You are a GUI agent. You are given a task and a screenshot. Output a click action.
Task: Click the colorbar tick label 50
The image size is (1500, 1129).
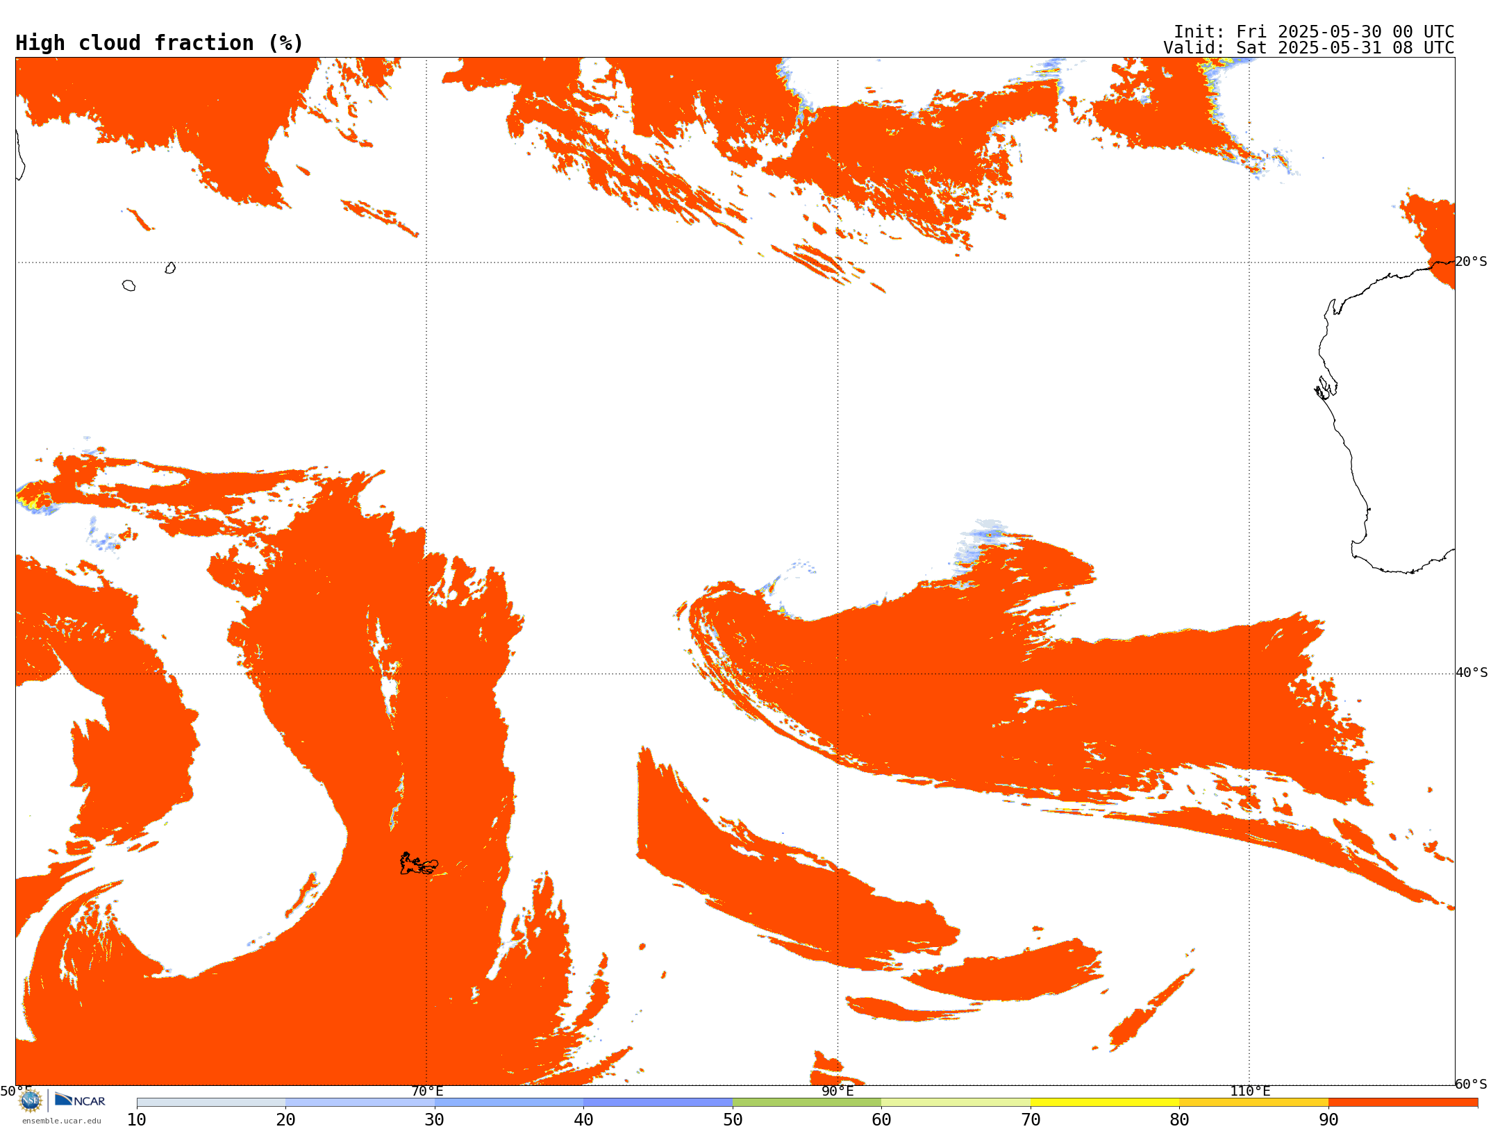(733, 1119)
